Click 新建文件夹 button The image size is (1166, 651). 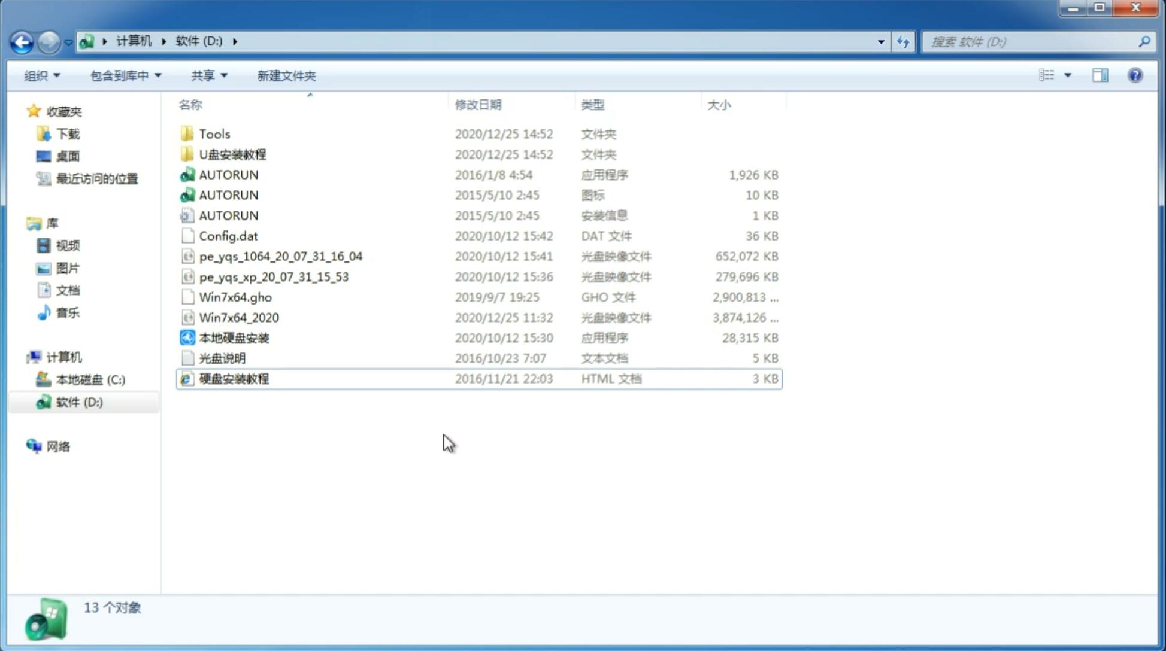[287, 75]
